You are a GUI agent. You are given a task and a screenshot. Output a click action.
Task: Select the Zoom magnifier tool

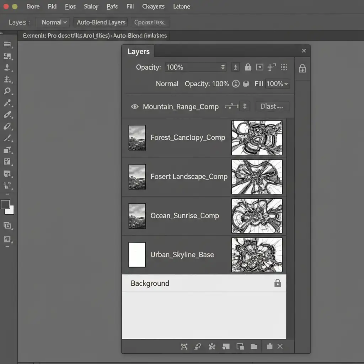pos(7,91)
